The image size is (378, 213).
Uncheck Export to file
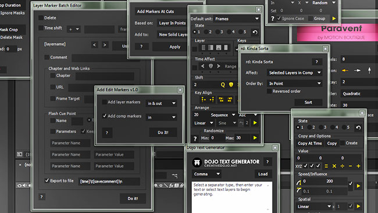click(47, 180)
